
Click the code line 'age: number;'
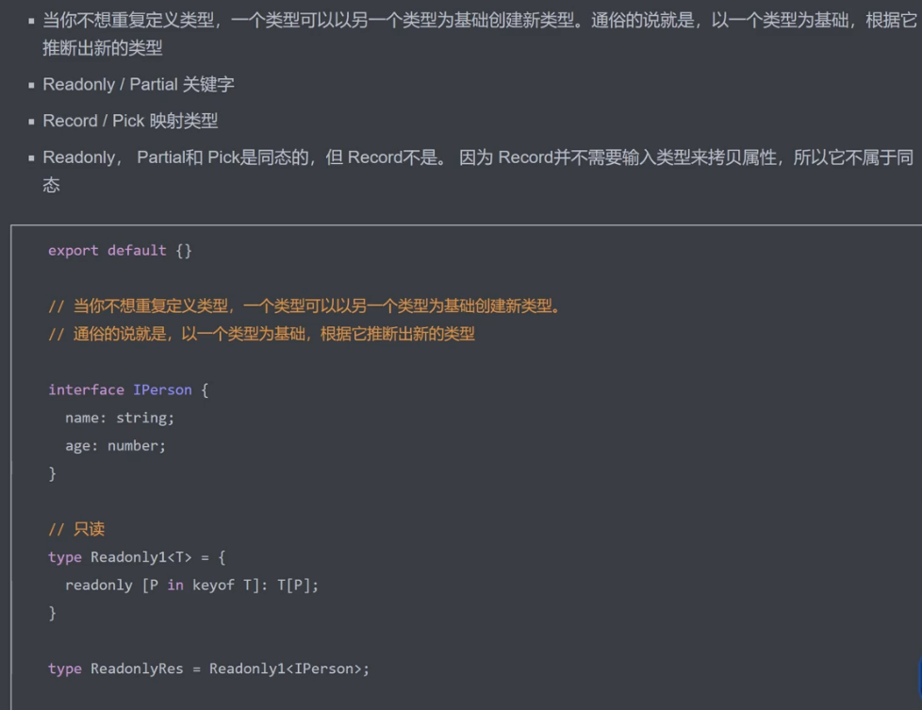click(115, 446)
